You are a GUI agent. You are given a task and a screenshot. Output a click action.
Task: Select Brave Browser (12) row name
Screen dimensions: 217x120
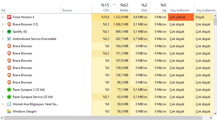(x=25, y=24)
